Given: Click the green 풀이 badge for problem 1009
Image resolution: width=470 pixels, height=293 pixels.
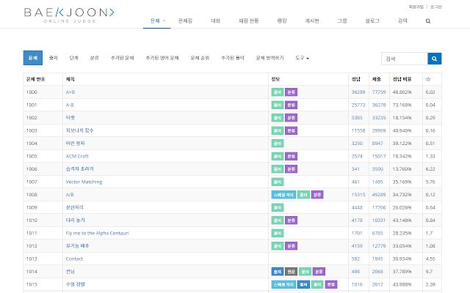Looking at the screenshot, I should tap(278, 207).
